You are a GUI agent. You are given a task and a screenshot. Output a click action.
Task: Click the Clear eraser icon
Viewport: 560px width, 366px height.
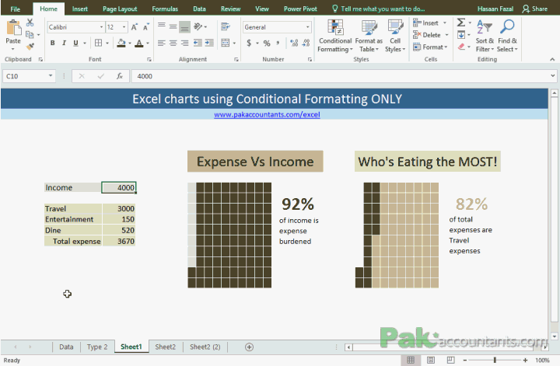pos(461,47)
